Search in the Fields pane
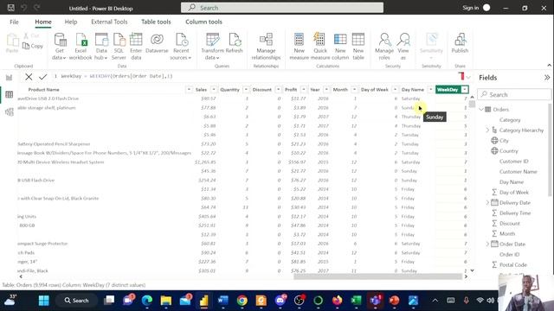Image resolution: width=554 pixels, height=311 pixels. point(514,94)
